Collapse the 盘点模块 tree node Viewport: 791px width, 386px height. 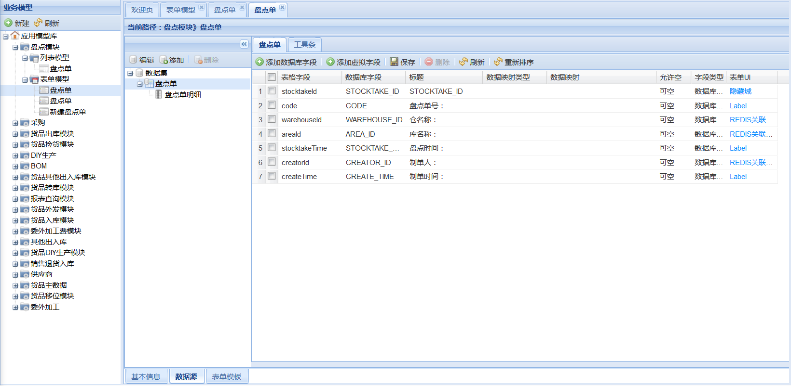coord(15,47)
